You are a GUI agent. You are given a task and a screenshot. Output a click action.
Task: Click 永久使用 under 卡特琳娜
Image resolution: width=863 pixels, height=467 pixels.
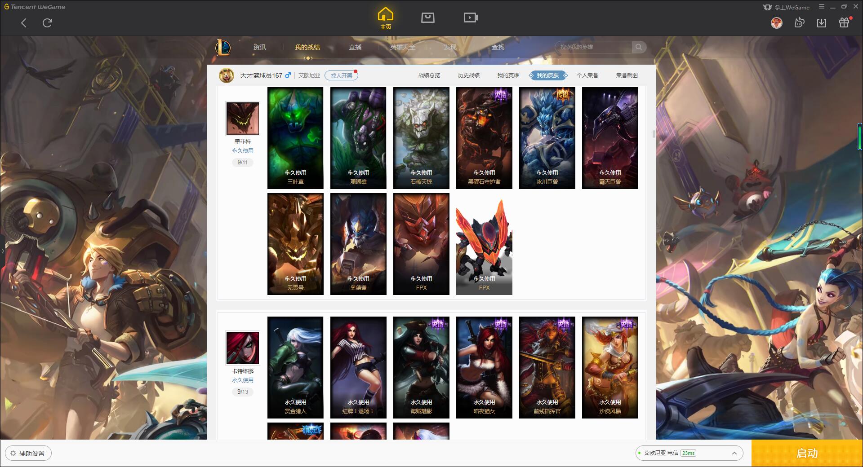point(243,380)
